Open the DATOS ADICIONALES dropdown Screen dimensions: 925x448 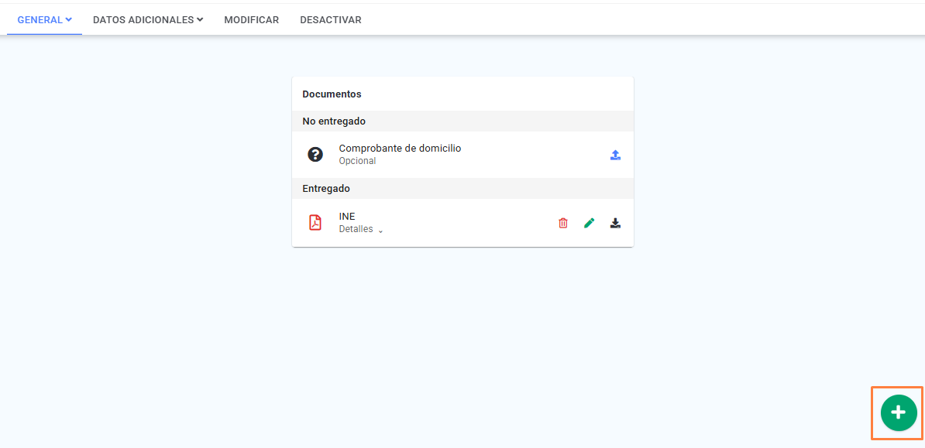coord(148,19)
